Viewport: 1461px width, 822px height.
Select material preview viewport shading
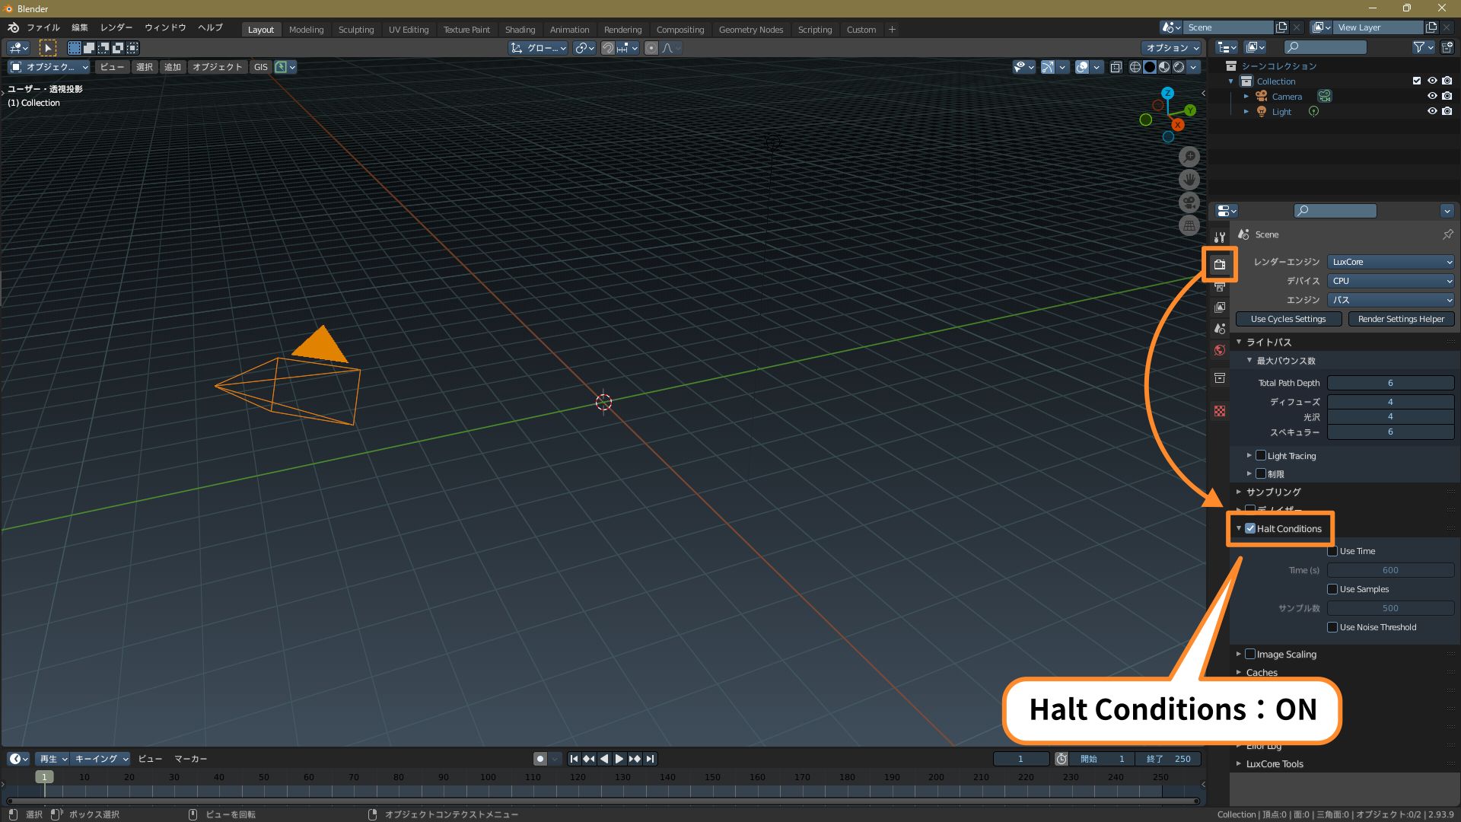[x=1164, y=67]
